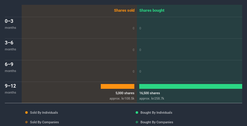The width and height of the screenshot is (247, 126).
Task: Select the Sold By Companies legend label
Action: coord(45,122)
